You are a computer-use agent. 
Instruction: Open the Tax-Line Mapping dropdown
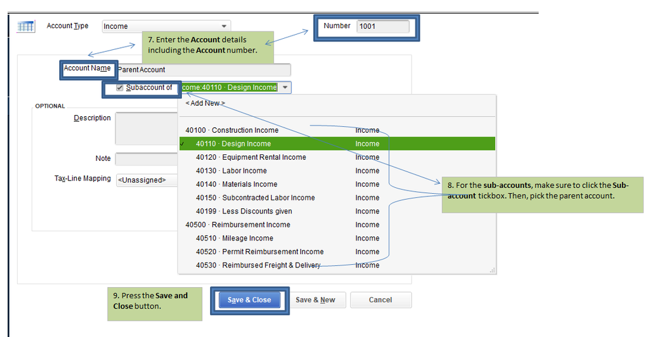pyautogui.click(x=147, y=179)
